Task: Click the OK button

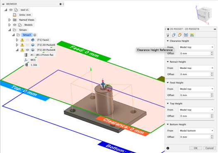Action: pyautogui.click(x=196, y=148)
